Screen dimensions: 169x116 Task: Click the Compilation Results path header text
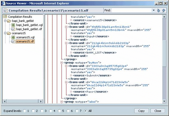click(48, 11)
